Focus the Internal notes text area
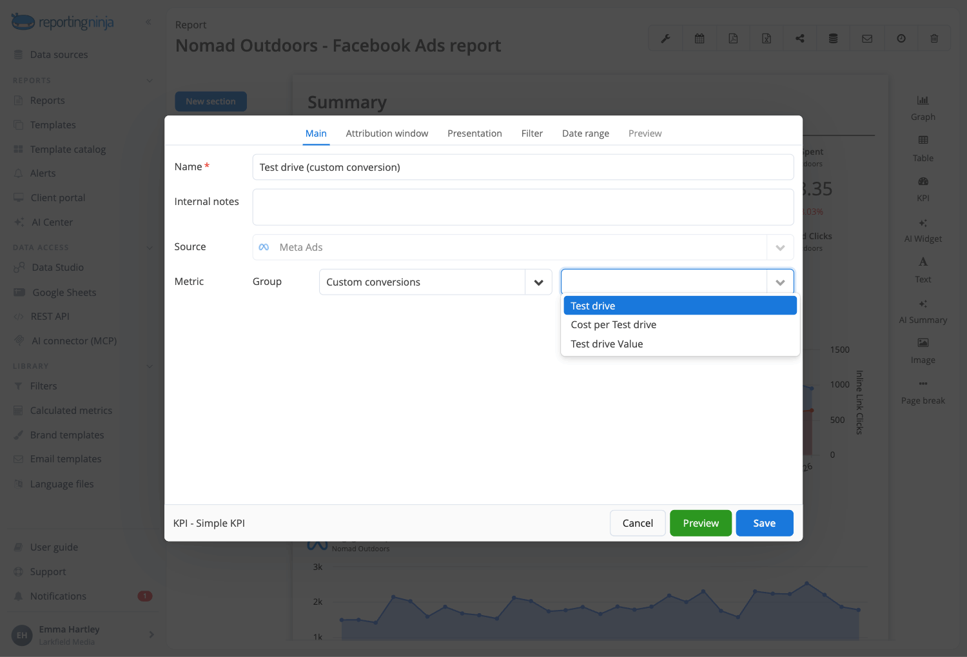The width and height of the screenshot is (967, 657). (x=523, y=207)
